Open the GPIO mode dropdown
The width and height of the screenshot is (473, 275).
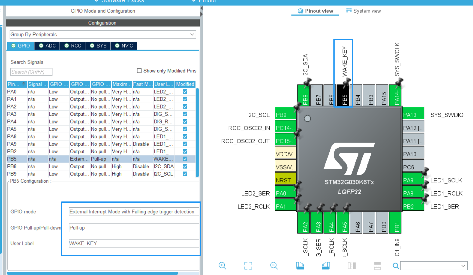[134, 212]
